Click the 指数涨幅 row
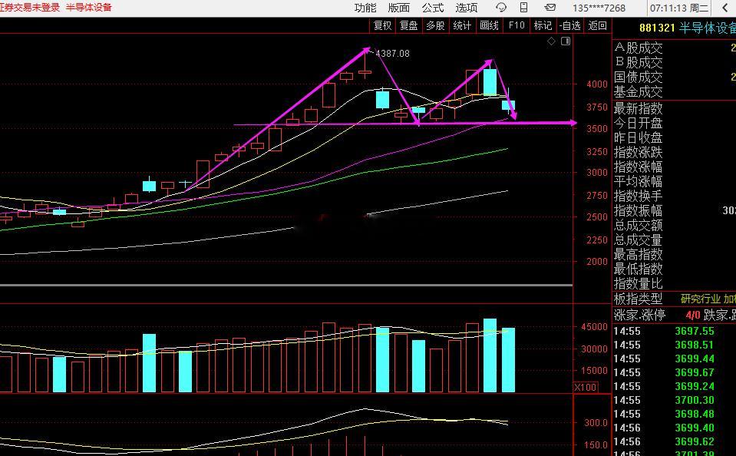 674,167
